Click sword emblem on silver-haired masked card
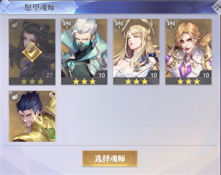 67,24
